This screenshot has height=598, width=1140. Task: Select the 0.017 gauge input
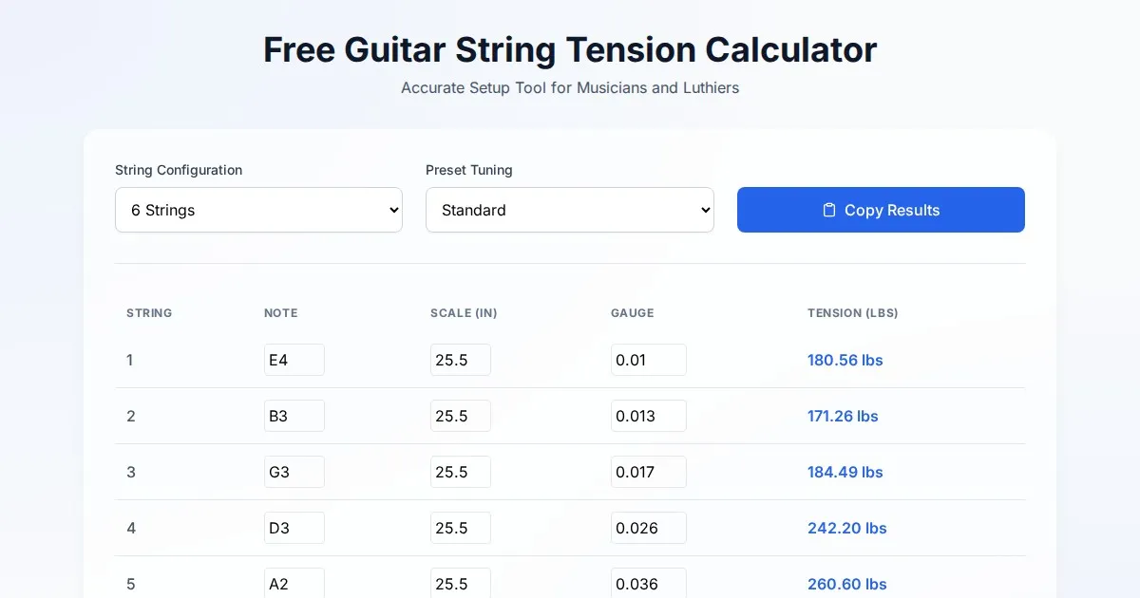648,472
